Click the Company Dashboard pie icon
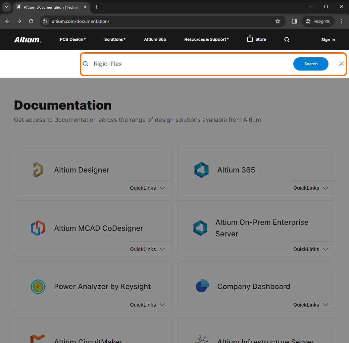 (x=202, y=286)
